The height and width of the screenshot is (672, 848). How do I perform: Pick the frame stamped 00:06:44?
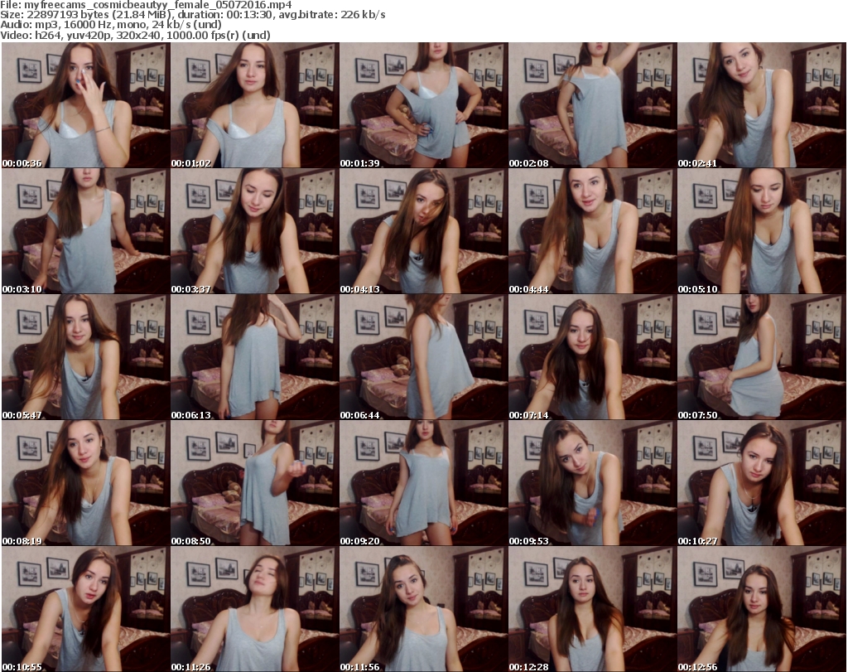(x=423, y=357)
